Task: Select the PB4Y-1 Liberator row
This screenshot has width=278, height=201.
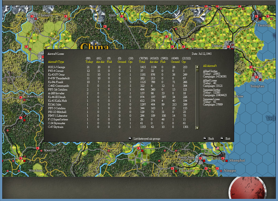Action: tap(118, 116)
